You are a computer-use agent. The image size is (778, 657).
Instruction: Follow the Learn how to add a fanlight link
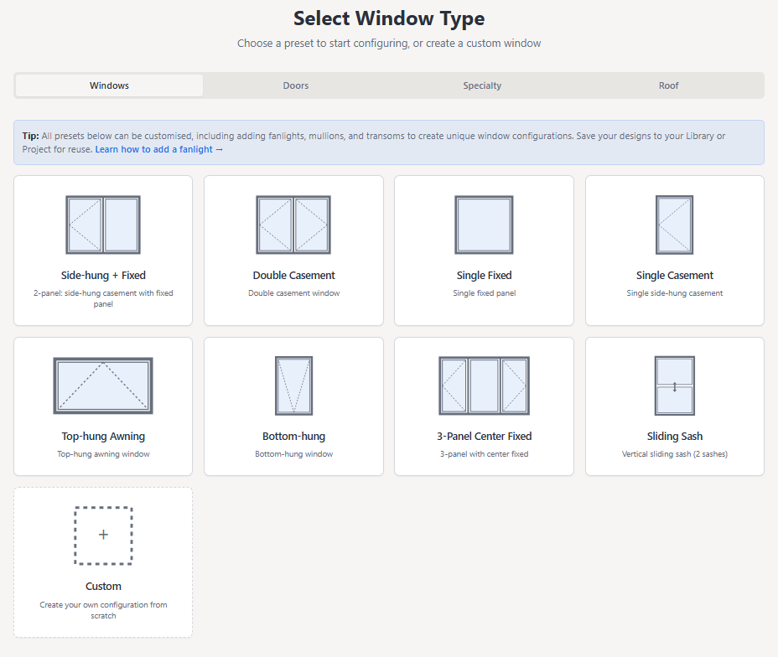click(x=158, y=149)
